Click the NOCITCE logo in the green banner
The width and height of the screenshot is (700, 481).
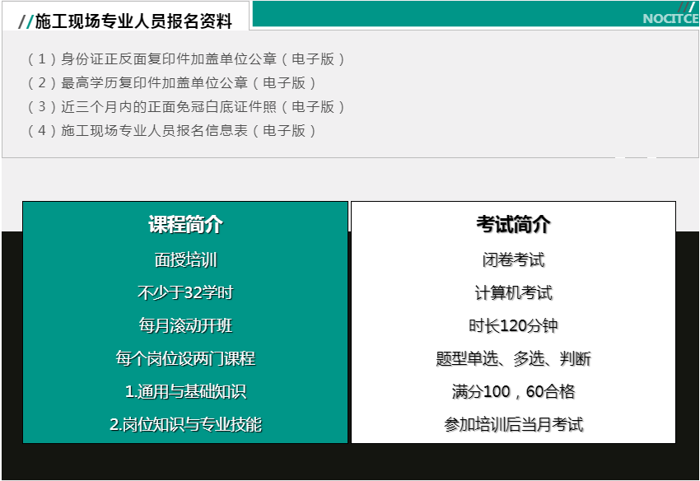tap(670, 18)
